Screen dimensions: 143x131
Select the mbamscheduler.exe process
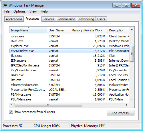[x=69, y=85]
